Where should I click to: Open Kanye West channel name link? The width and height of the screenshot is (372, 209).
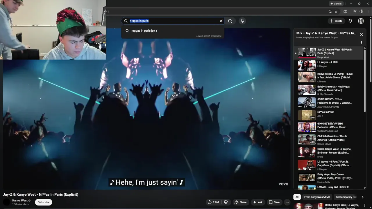pos(20,201)
